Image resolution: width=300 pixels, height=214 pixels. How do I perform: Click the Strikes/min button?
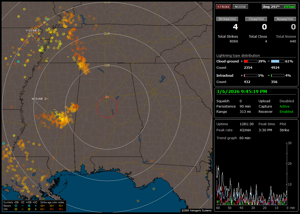pyautogui.click(x=227, y=19)
